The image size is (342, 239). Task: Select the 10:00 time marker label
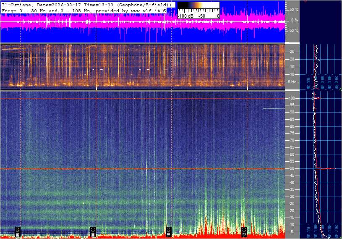tap(169, 231)
